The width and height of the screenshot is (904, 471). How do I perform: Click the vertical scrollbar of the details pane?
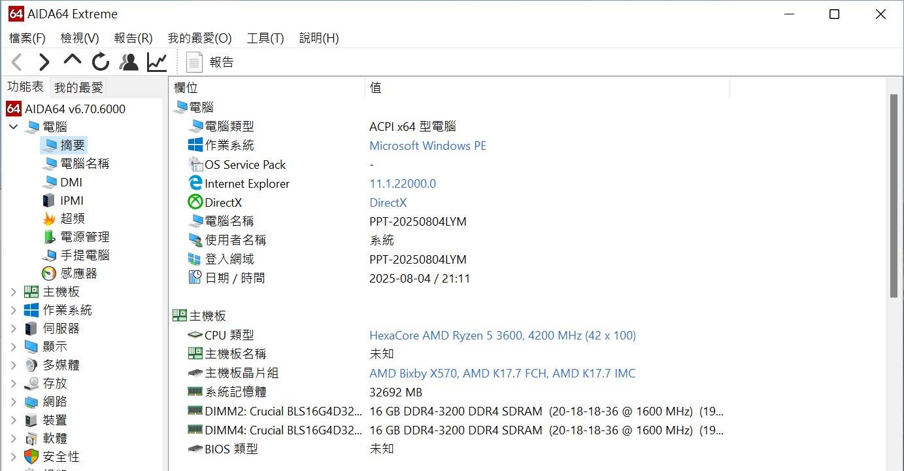pos(894,196)
